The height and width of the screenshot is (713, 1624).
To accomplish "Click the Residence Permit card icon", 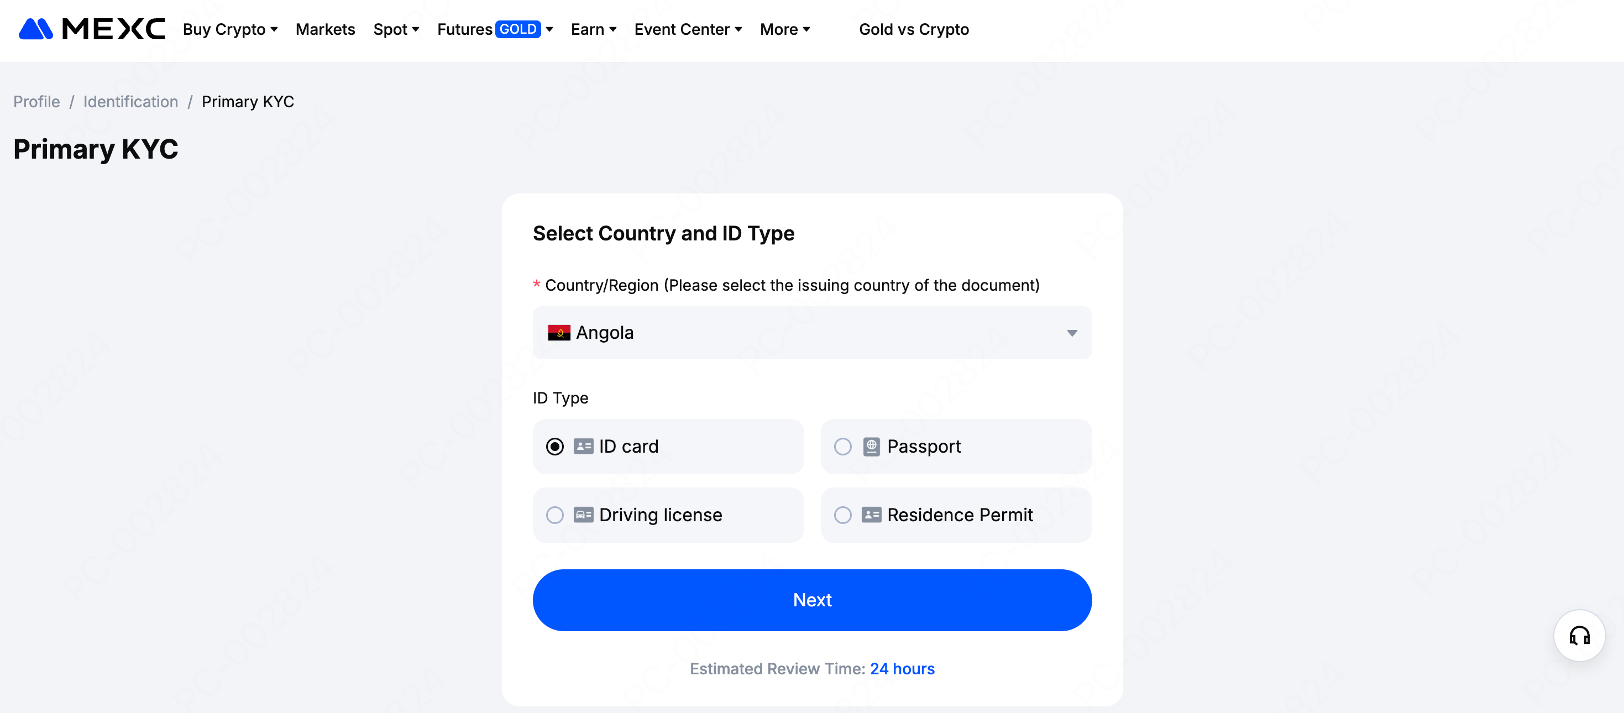I will (x=871, y=515).
